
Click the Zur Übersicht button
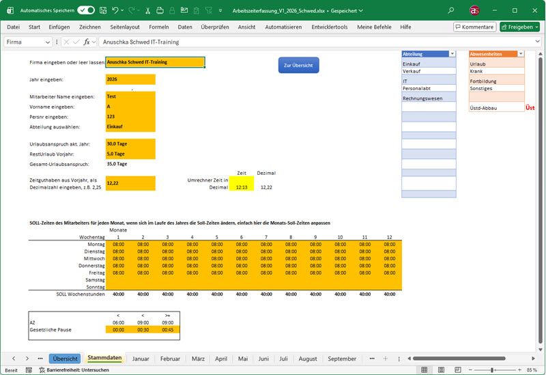298,66
